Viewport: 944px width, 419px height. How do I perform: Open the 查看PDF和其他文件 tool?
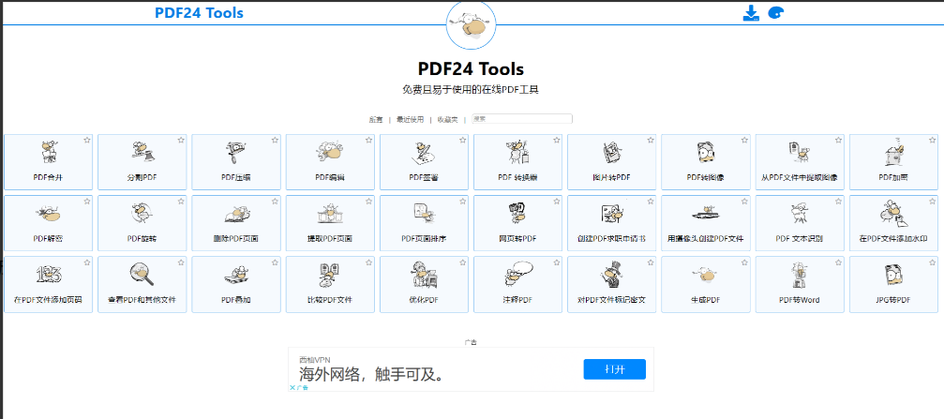[142, 284]
